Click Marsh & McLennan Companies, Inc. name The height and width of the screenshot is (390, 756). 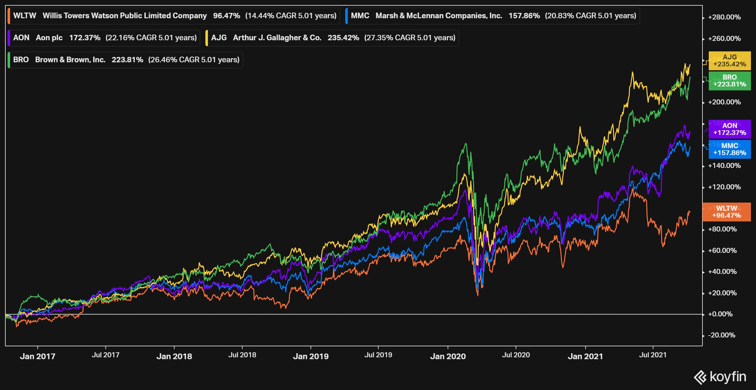(x=439, y=16)
